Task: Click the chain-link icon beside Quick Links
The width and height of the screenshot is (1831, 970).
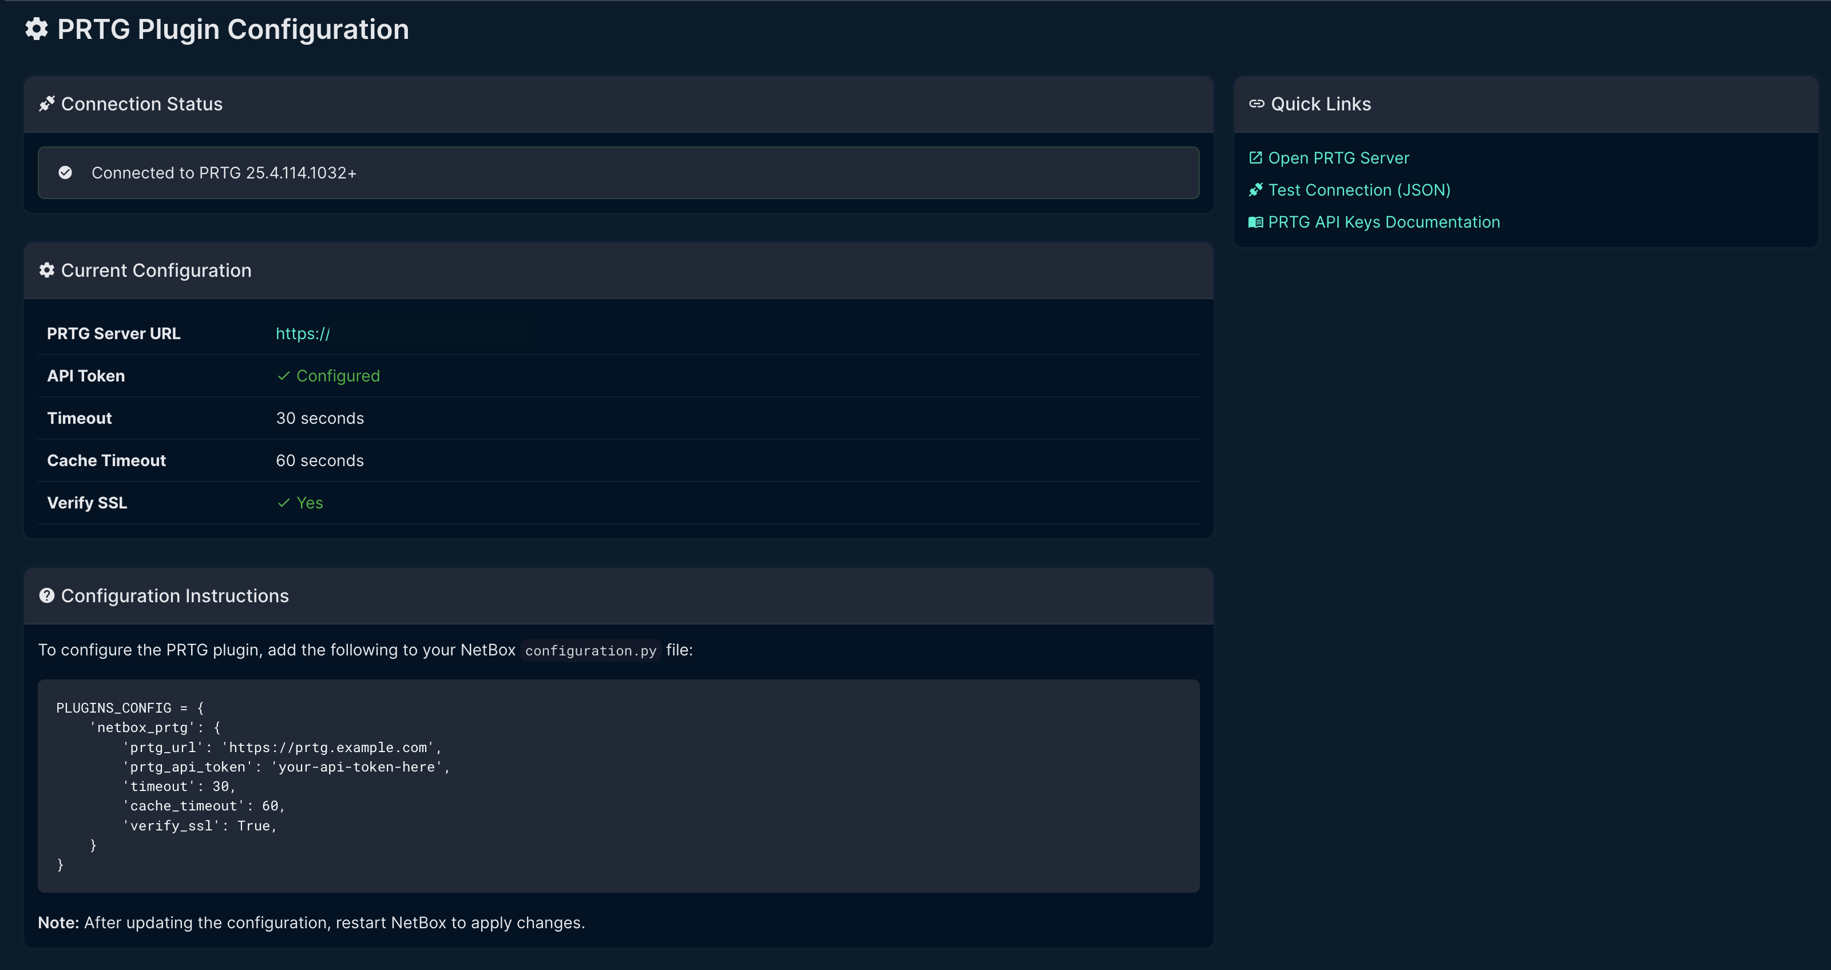Action: pos(1257,104)
